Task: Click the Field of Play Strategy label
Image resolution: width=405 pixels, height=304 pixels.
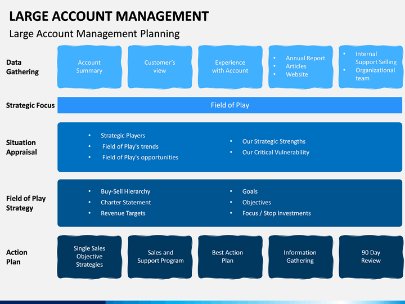Action: click(x=26, y=203)
